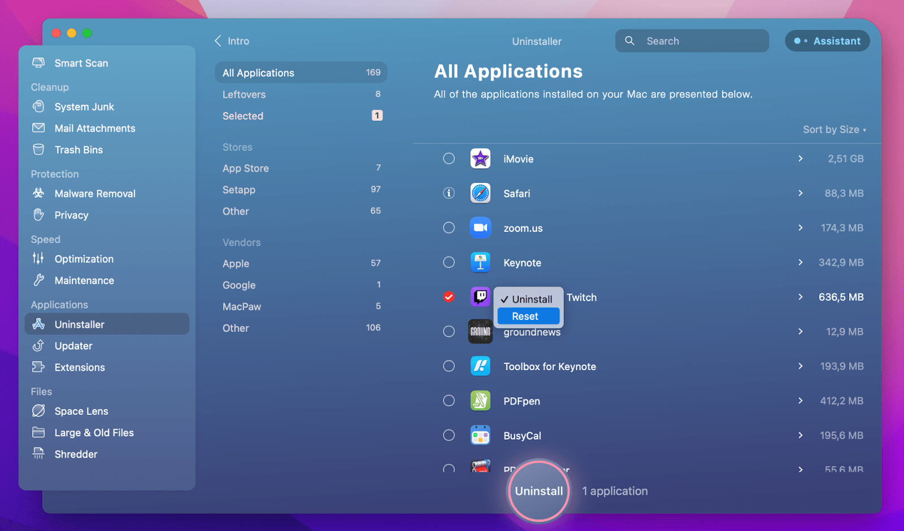Launch the Shredder tool
This screenshot has height=531, width=904.
76,454
